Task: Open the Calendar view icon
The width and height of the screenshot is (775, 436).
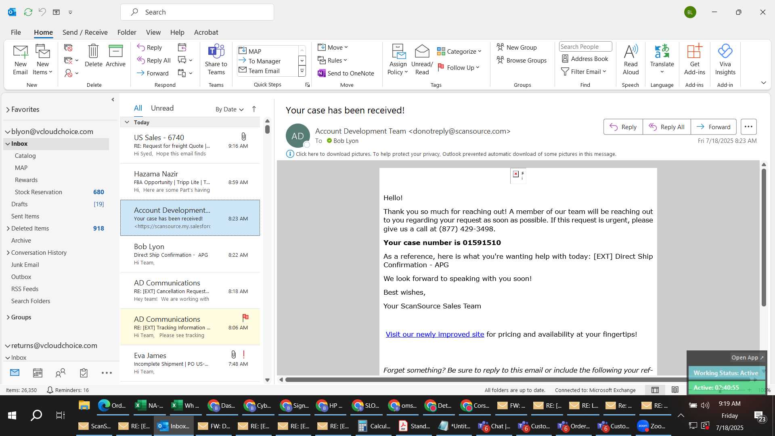Action: [x=38, y=373]
